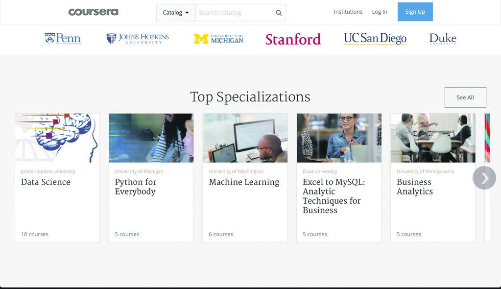The height and width of the screenshot is (289, 501).
Task: Click the carousel next arrow
Action: [x=484, y=178]
